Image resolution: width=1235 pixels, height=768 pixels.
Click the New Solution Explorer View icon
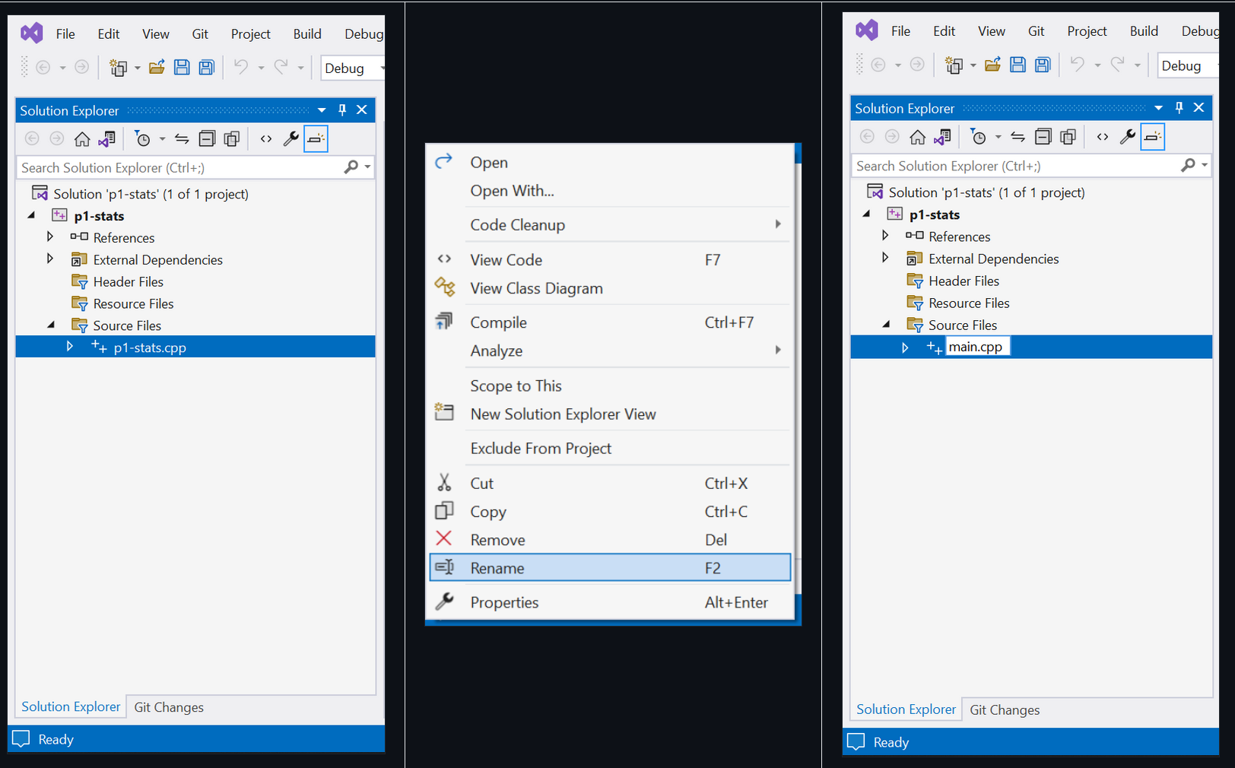tap(444, 413)
